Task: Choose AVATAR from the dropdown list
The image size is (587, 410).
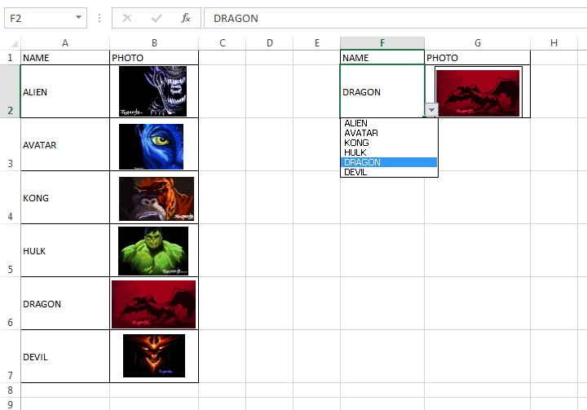Action: tap(389, 133)
